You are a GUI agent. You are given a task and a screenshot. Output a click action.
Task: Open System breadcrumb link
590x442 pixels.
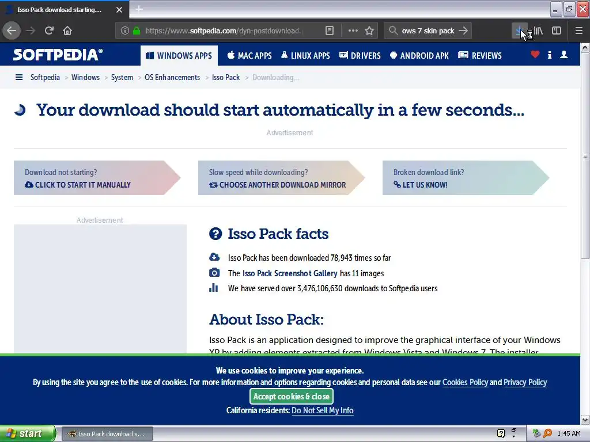(122, 78)
